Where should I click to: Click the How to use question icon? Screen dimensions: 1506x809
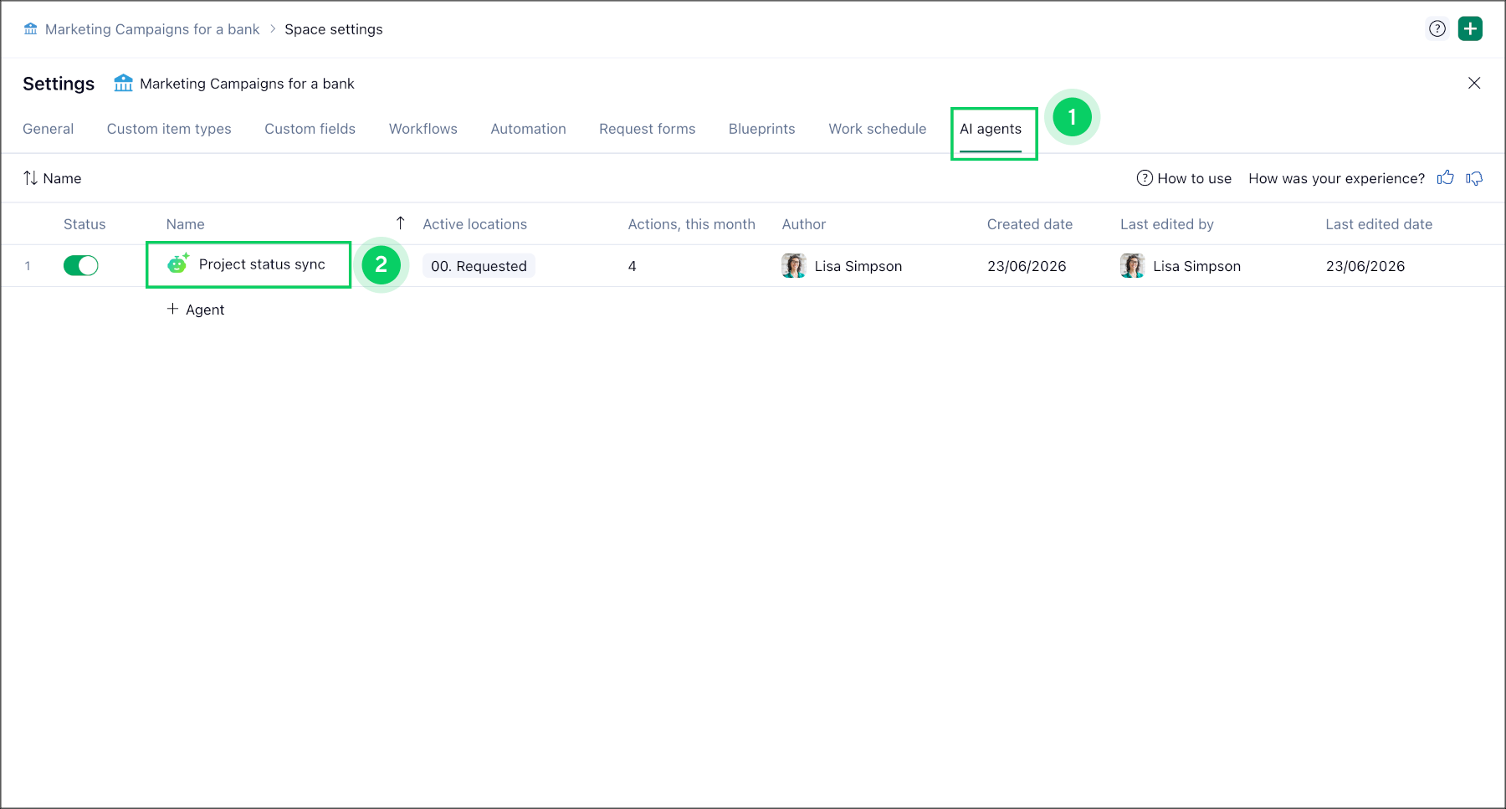(x=1145, y=178)
